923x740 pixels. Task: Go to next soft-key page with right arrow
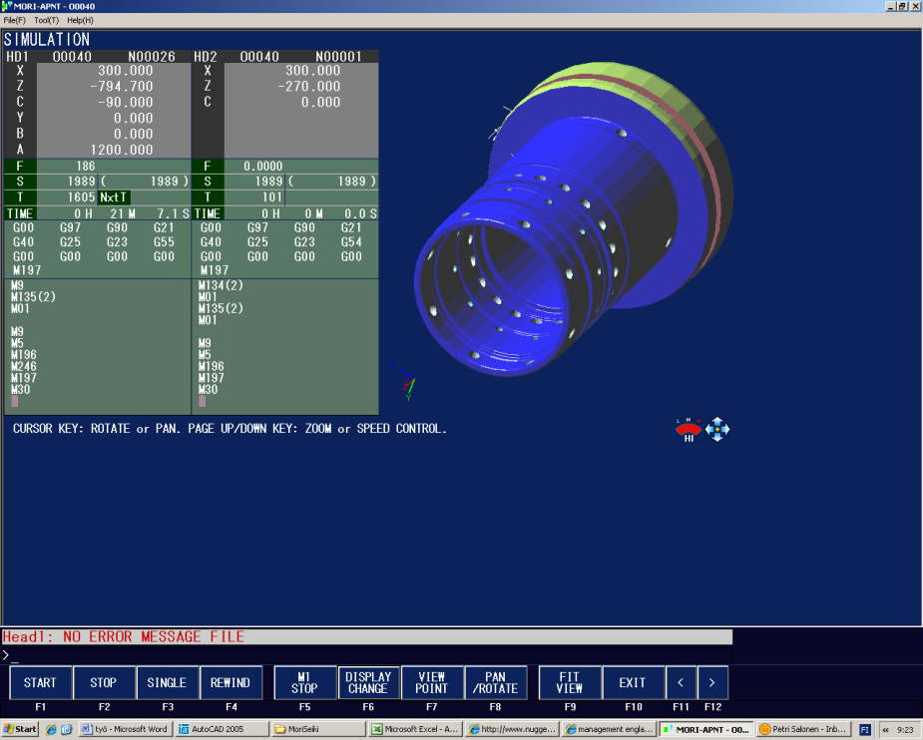click(712, 683)
